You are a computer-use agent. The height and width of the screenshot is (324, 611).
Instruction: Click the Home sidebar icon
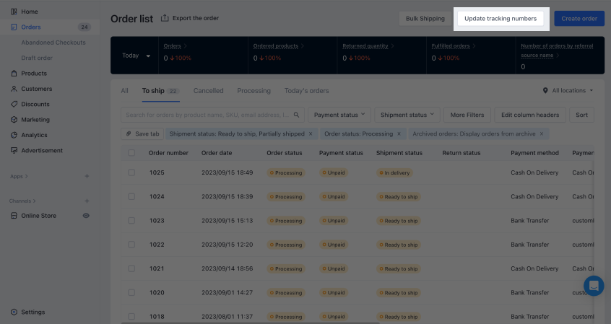(14, 12)
